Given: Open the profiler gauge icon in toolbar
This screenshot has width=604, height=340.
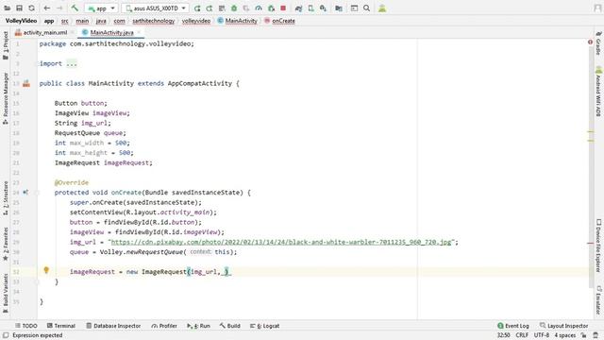Looking at the screenshot, I should [259, 8].
